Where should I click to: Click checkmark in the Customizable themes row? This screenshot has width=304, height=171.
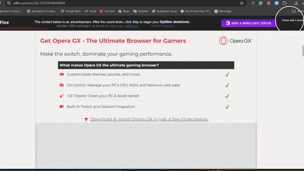tap(227, 75)
